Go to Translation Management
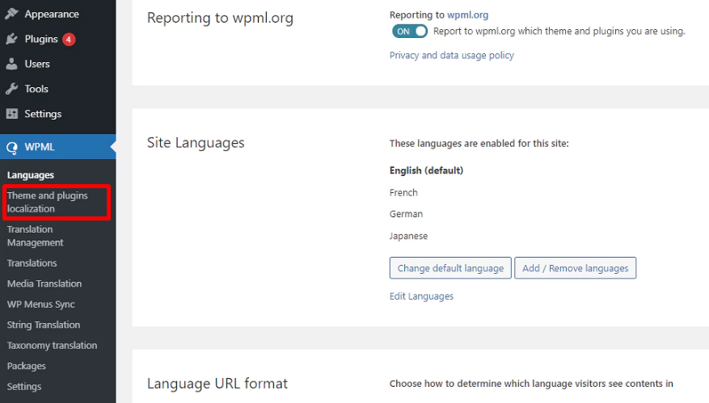This screenshot has width=709, height=403. point(36,236)
